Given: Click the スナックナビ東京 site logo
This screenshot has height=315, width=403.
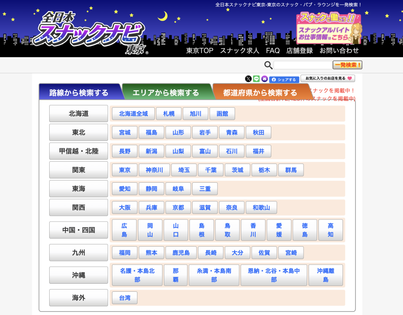Looking at the screenshot, I should click(x=91, y=33).
